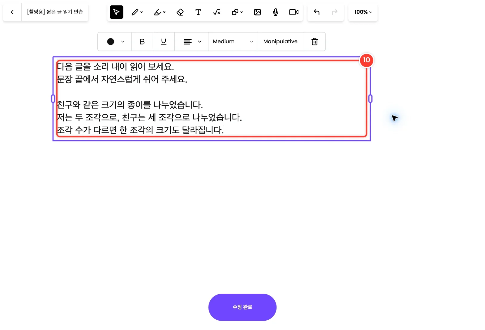The width and height of the screenshot is (485, 330).
Task: Insert a math formula
Action: [216, 12]
